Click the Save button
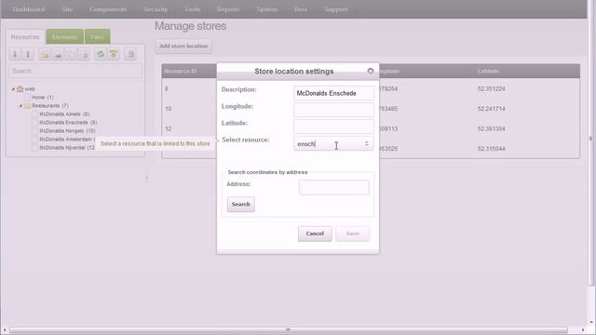 point(353,234)
